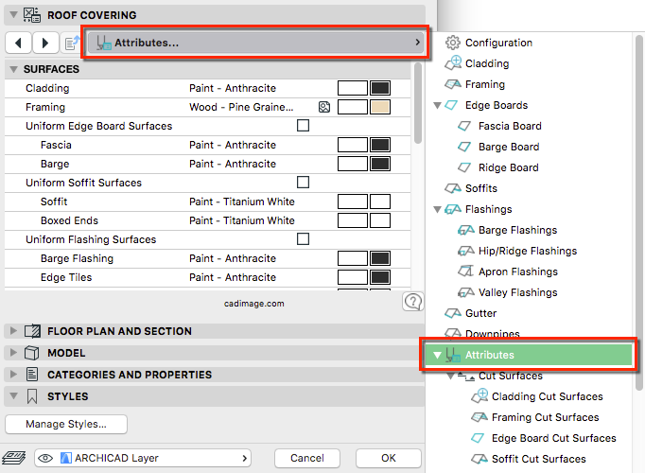This screenshot has height=473, width=645.
Task: Check Uniform Flashing Surfaces option
Action: tap(304, 239)
